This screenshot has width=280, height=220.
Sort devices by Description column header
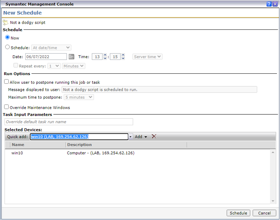126,145
